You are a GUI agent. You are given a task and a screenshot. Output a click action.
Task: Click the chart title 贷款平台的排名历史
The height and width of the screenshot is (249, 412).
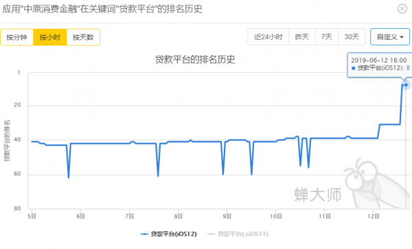[x=195, y=59]
